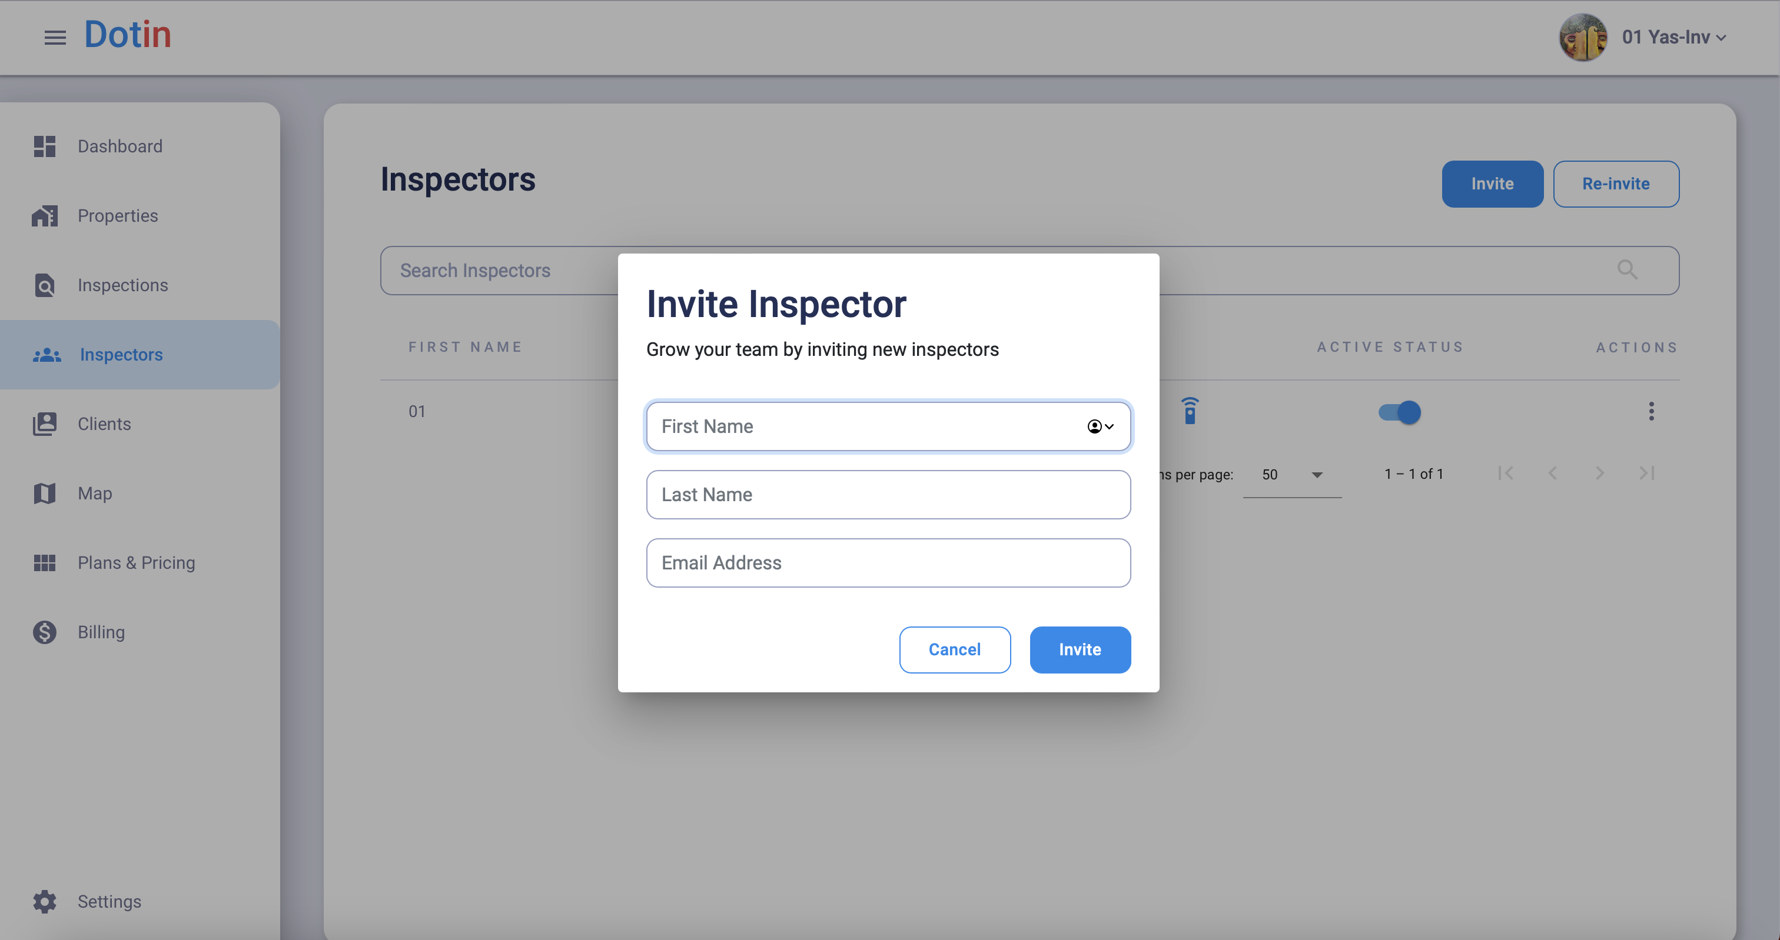Click the '1 – 1 of 1' pagination text

(x=1414, y=474)
